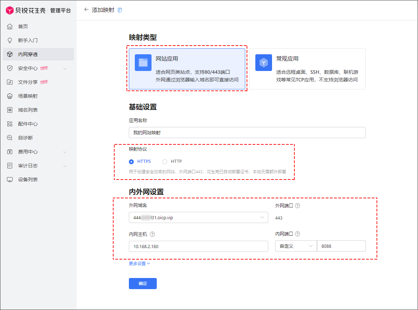Click the 贝锐花生壳 logo
The height and width of the screenshot is (310, 418).
tap(26, 10)
